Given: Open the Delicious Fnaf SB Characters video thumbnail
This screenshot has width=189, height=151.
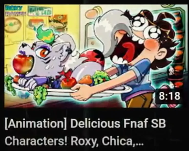Looking at the screenshot, I should [x=94, y=56].
